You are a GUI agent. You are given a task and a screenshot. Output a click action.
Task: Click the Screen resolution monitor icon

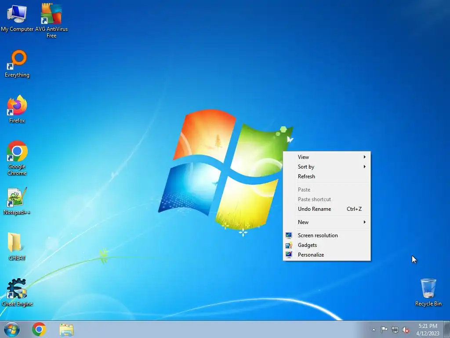(289, 235)
